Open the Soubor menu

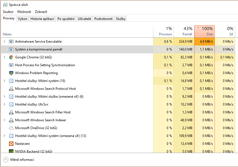[x=8, y=12]
